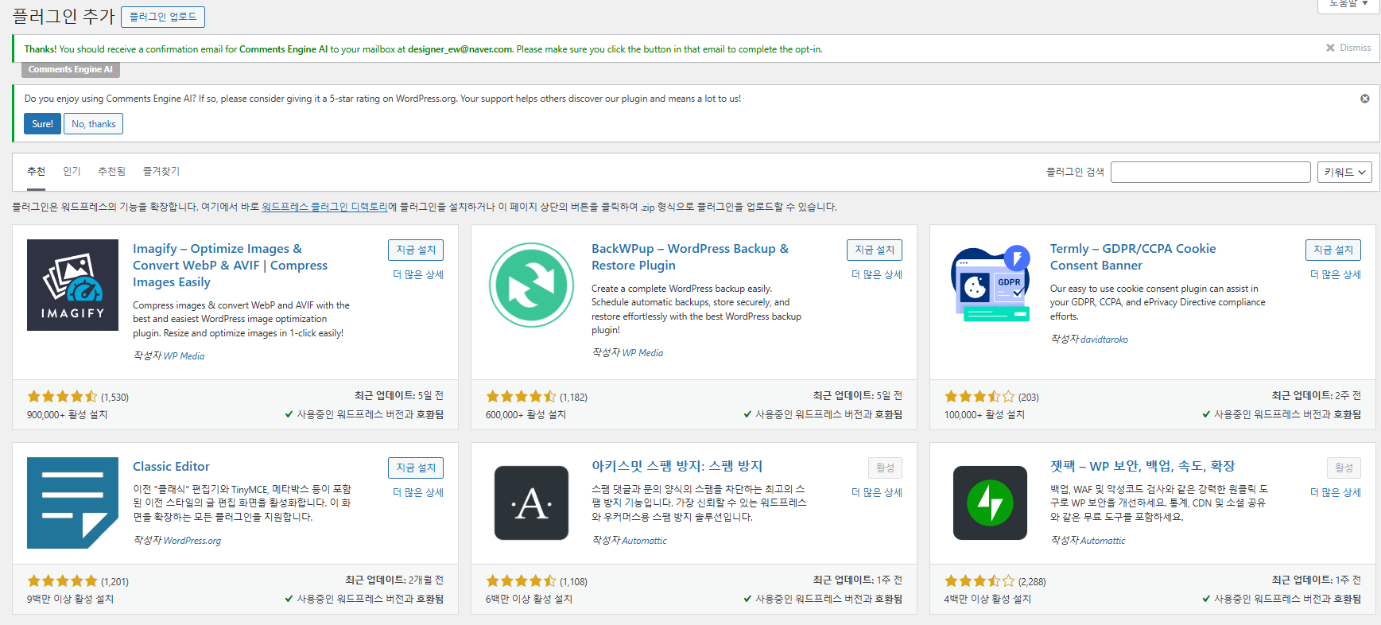Click the Akismet plugin icon

[x=531, y=503]
